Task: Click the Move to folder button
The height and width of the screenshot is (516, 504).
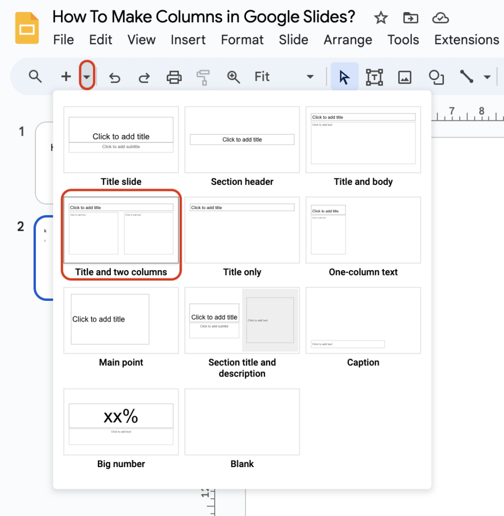Action: [410, 18]
